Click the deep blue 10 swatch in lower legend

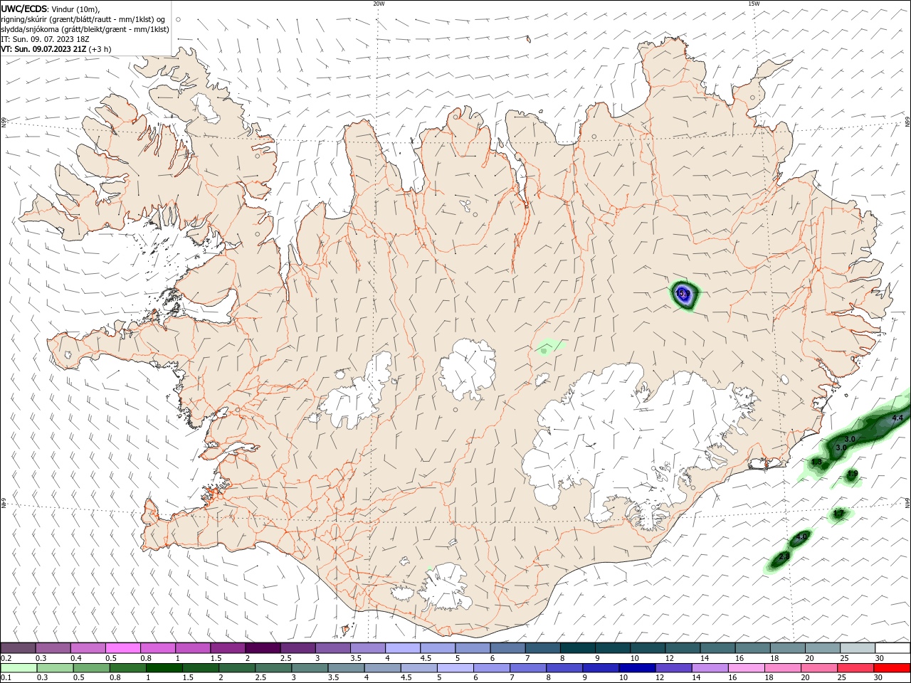[x=636, y=668]
